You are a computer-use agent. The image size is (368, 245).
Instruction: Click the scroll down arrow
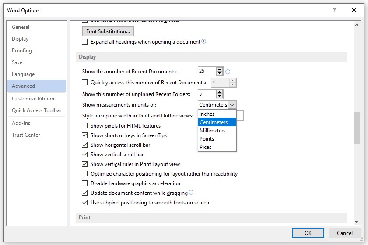tap(357, 221)
